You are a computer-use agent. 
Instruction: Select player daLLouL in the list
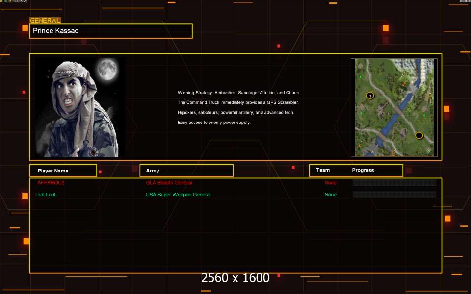pos(47,195)
